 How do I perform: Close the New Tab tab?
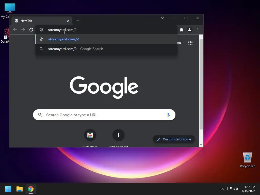[x=68, y=21]
